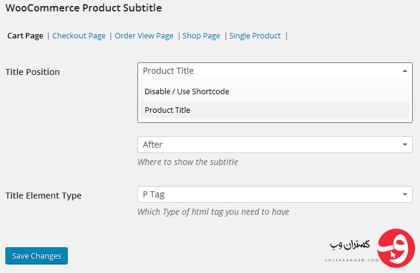This screenshot has width=420, height=273.
Task: Click the Gostaran Web Persian text logo
Action: 350,245
